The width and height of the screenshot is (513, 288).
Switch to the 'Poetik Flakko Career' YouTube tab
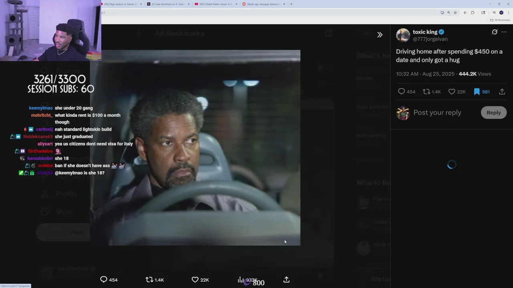(x=216, y=4)
